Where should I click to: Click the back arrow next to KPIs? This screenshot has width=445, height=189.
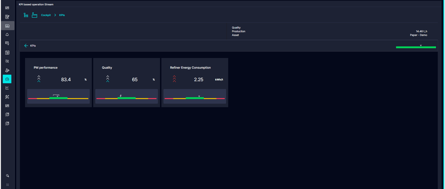(26, 46)
